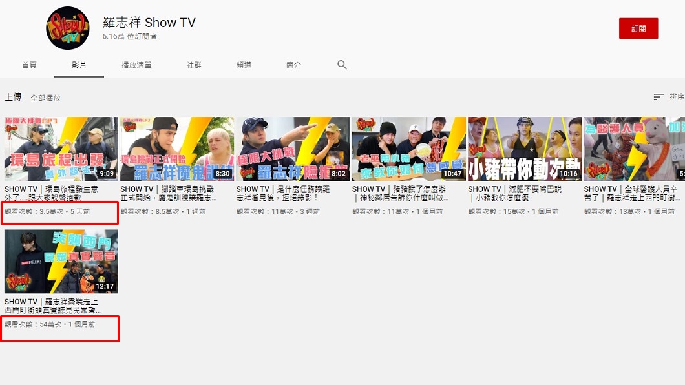Open the 播放清單 tab
The image size is (685, 385).
click(136, 65)
